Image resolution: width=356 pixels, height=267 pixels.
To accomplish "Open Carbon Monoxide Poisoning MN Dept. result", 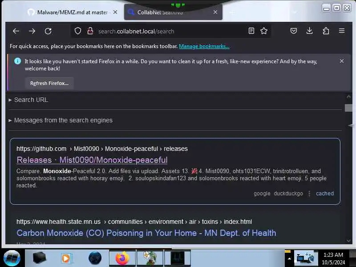I will click(146, 233).
